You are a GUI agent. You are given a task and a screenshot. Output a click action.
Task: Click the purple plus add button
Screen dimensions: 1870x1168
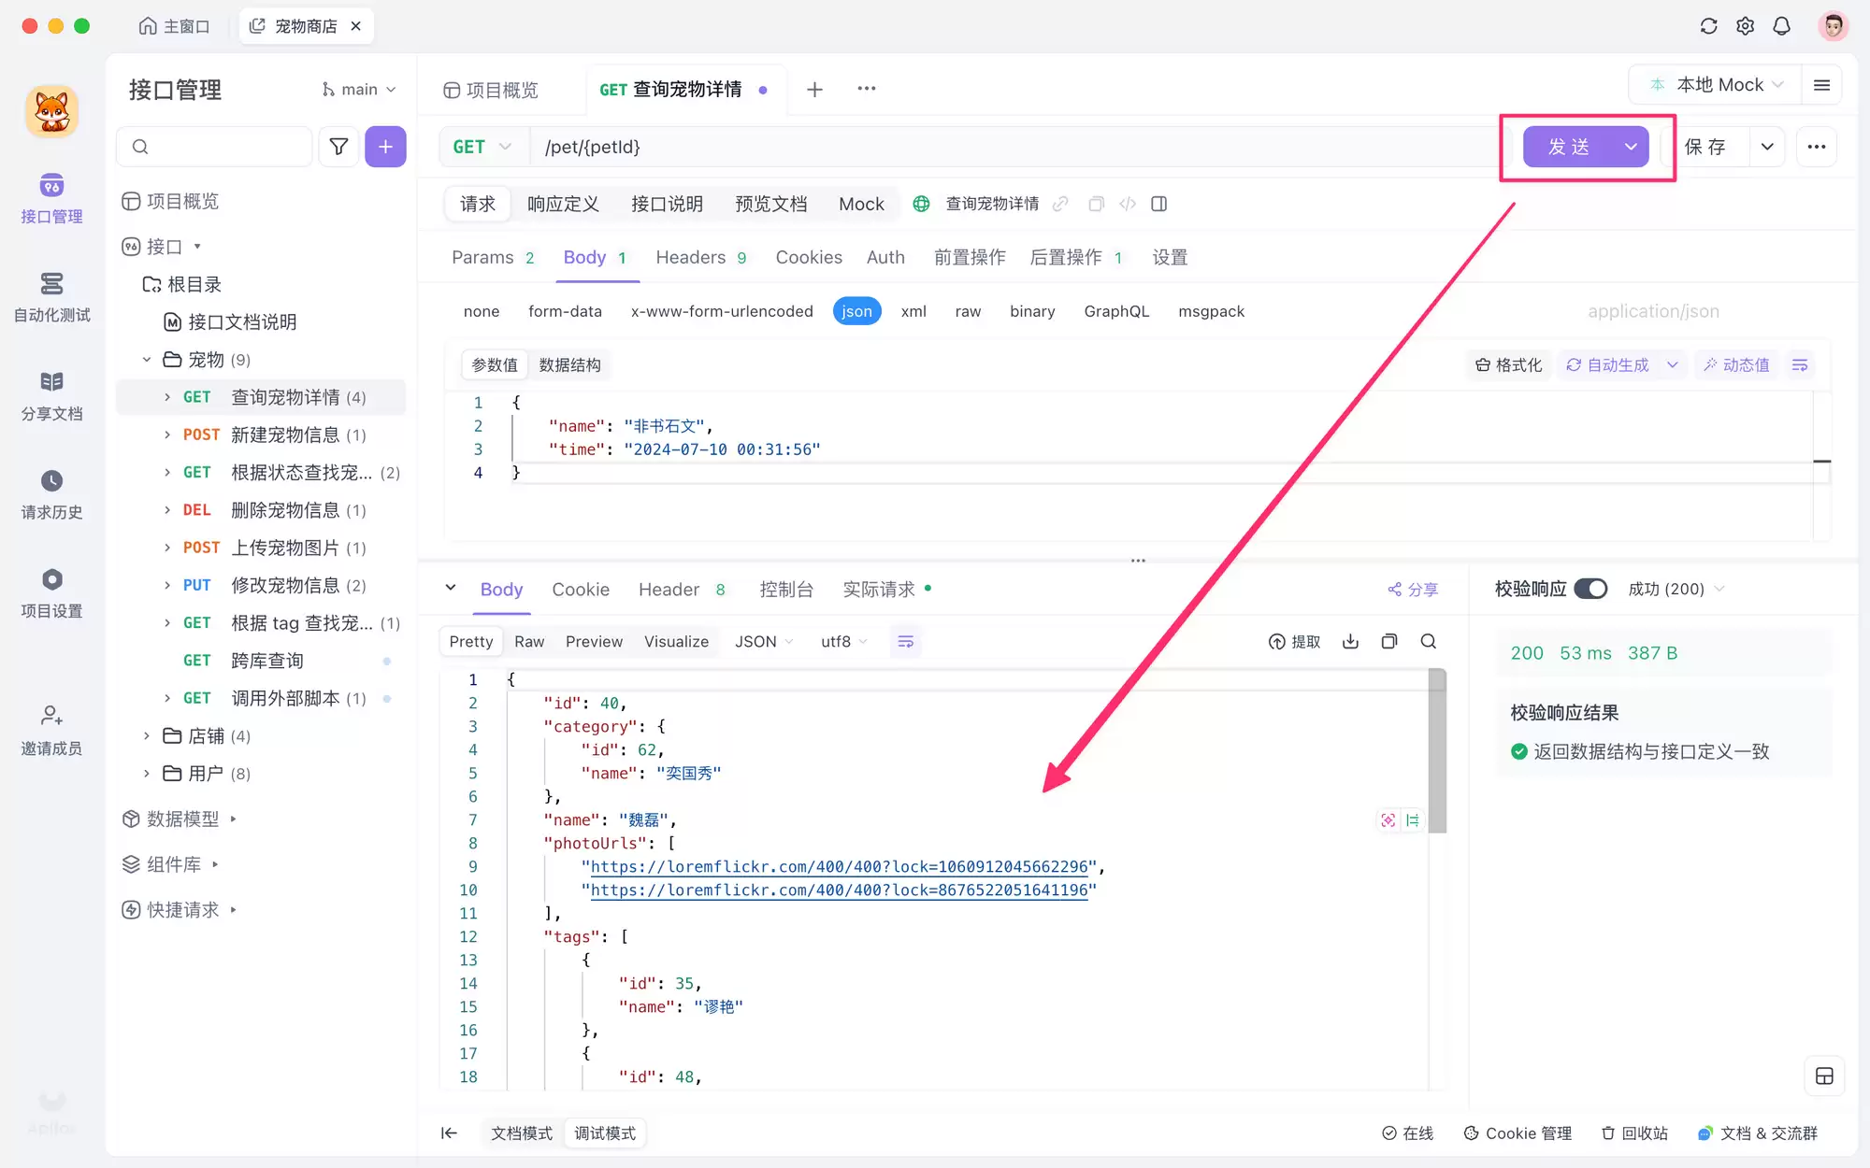[x=385, y=147]
